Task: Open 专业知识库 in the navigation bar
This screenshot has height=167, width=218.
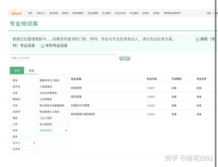Action: [x=120, y=13]
